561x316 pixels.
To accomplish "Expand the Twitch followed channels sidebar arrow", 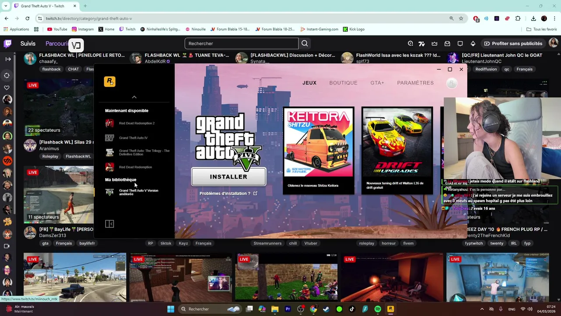I will [8, 59].
